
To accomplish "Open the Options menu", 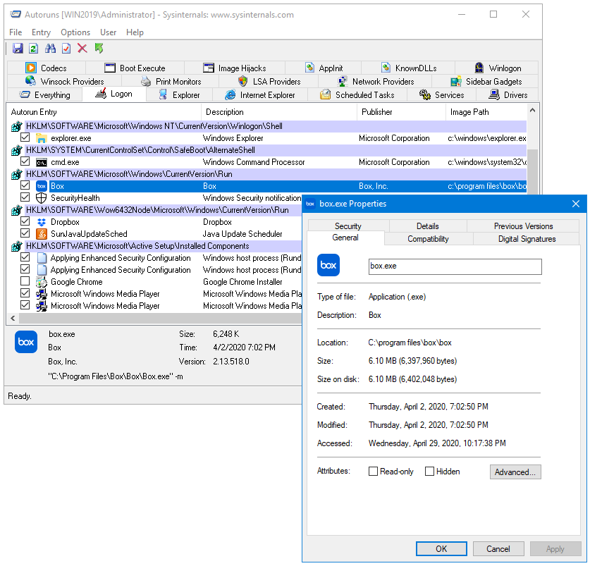I will coord(75,32).
